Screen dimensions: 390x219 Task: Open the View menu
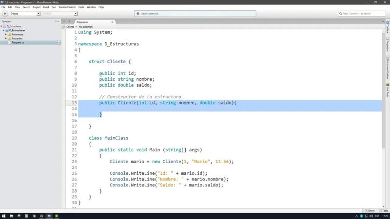click(x=18, y=7)
